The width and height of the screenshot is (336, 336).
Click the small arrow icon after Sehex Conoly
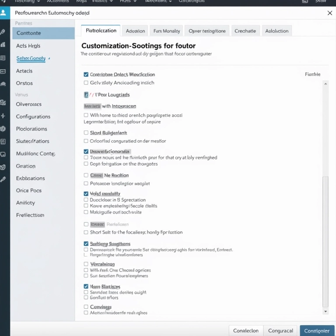(49, 58)
